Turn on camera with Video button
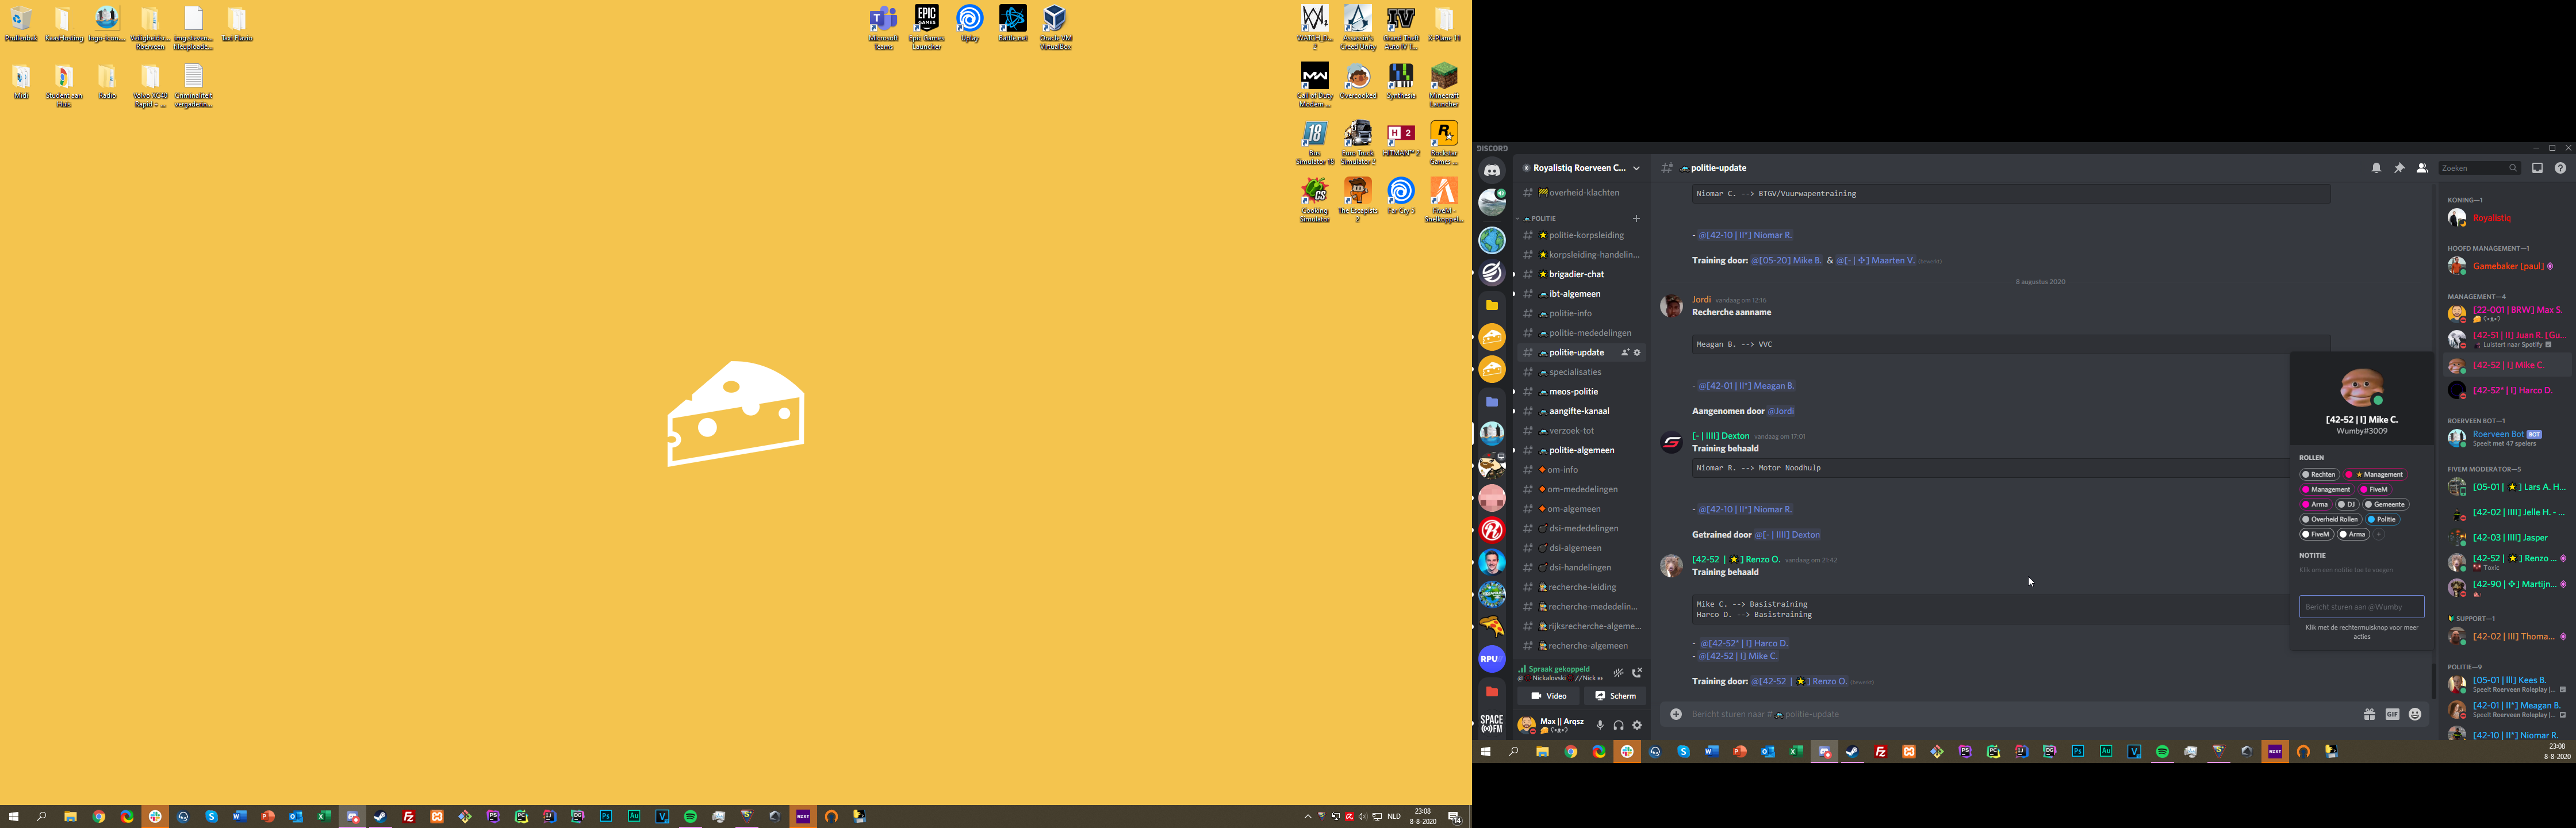Screen dimensions: 2576x828 click(x=1548, y=696)
